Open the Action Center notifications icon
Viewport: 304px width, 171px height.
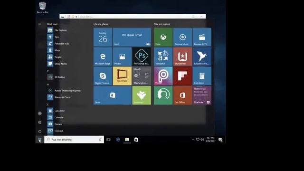pyautogui.click(x=220, y=140)
